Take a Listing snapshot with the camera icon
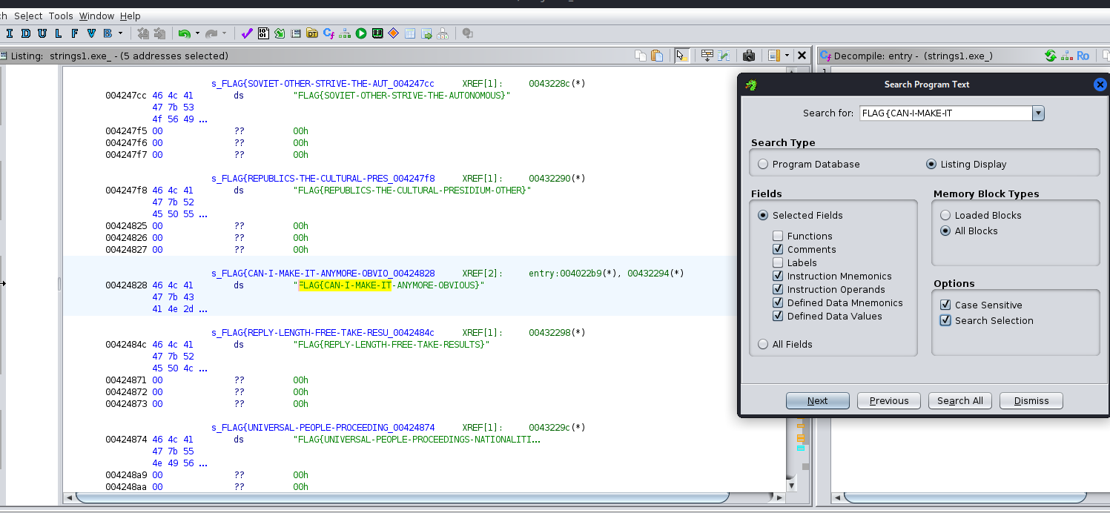 749,56
